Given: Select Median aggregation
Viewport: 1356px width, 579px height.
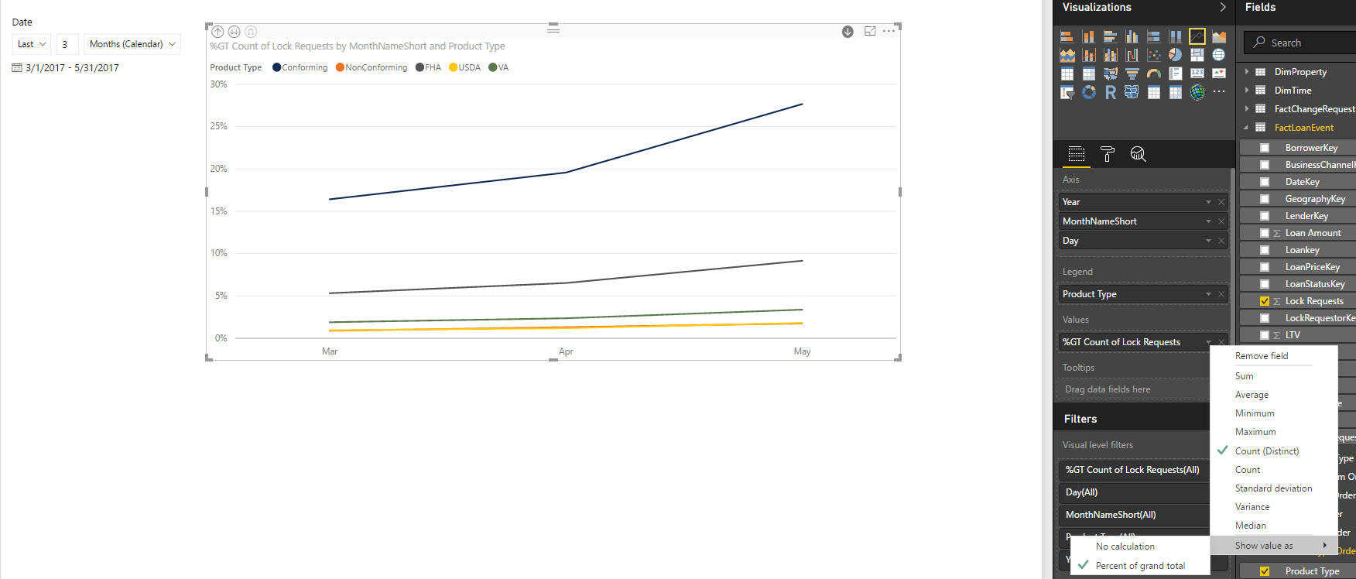Looking at the screenshot, I should click(1251, 526).
